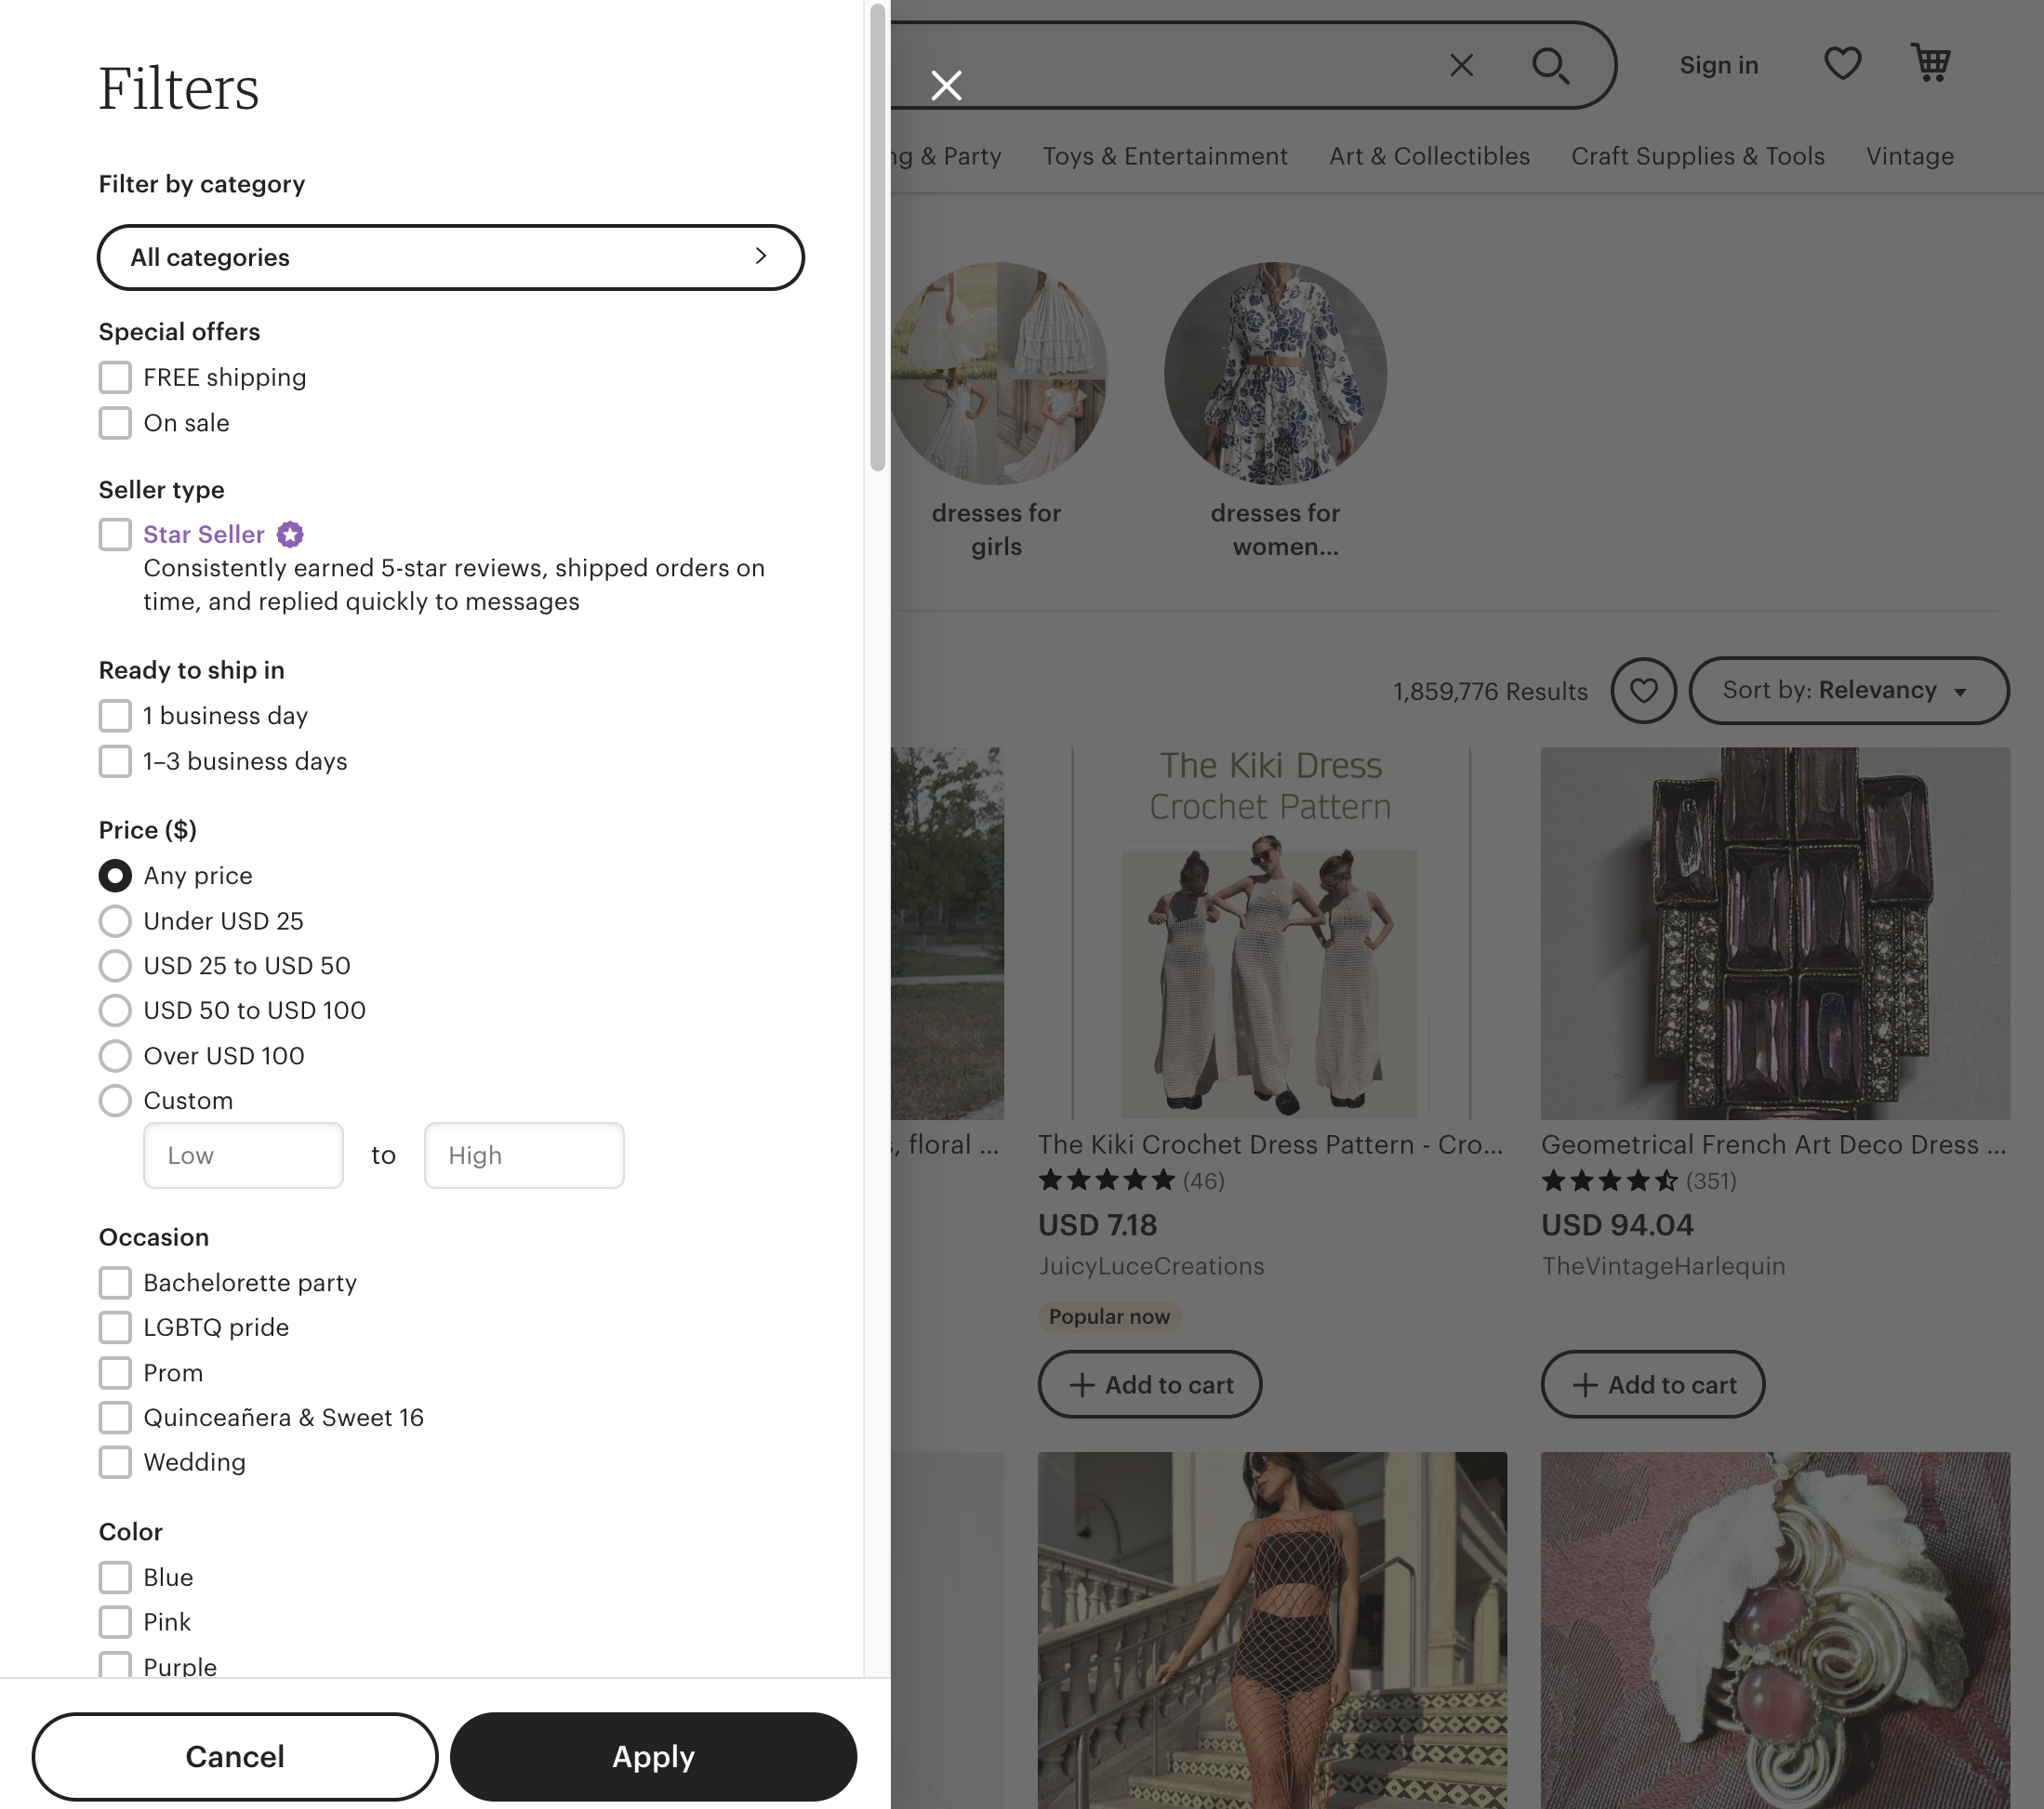Screen dimensions: 2044x1809
Task: Apply the selected filters
Action: click(653, 1757)
